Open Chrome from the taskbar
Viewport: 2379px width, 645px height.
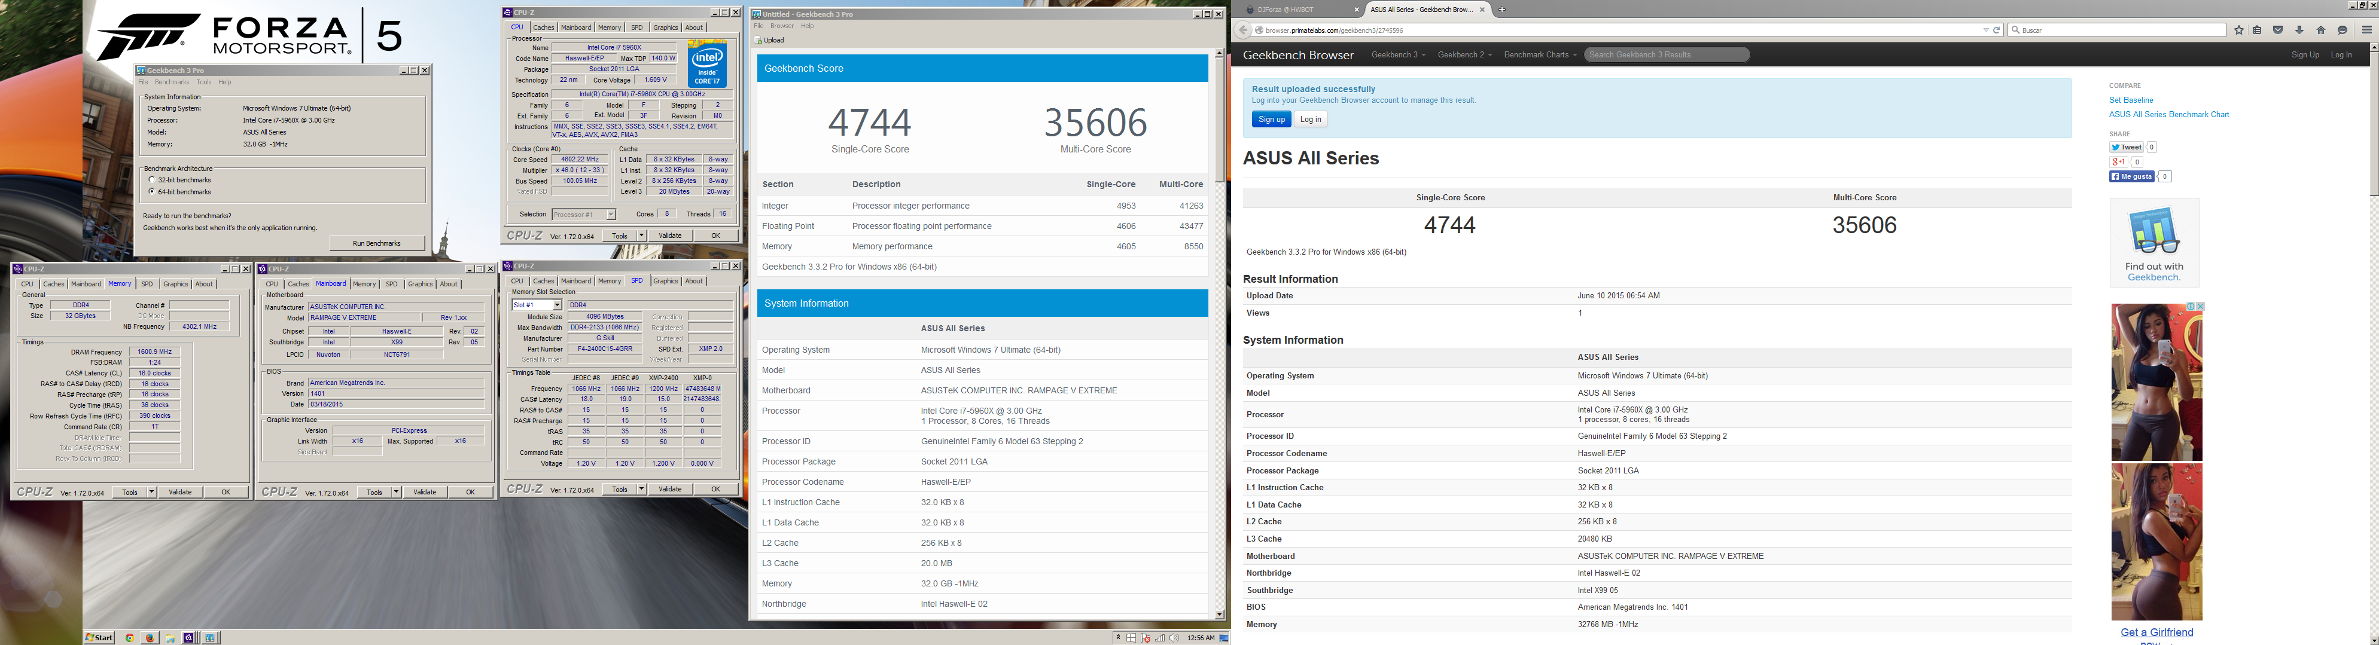click(130, 638)
